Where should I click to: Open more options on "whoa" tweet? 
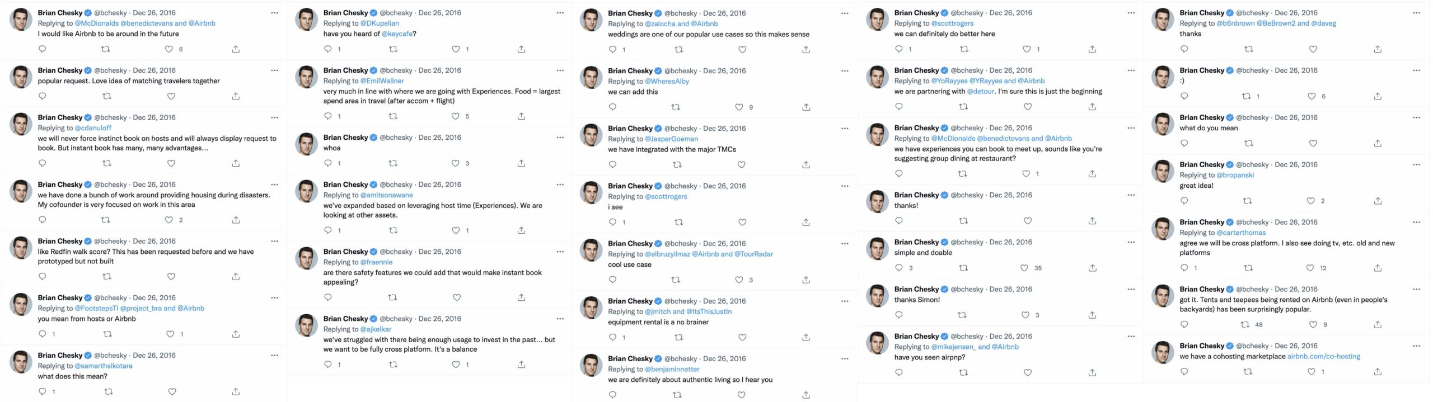560,138
